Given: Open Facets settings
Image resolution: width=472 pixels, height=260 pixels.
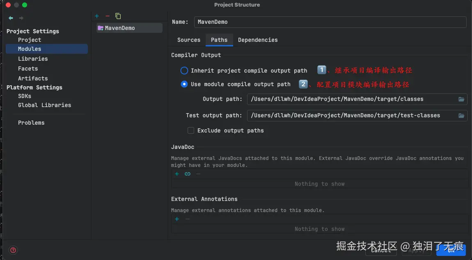Looking at the screenshot, I should click(27, 68).
